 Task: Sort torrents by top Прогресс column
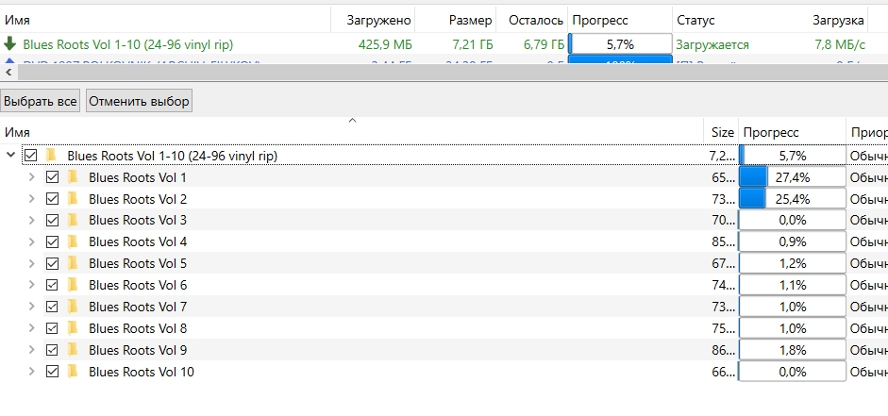pyautogui.click(x=620, y=21)
